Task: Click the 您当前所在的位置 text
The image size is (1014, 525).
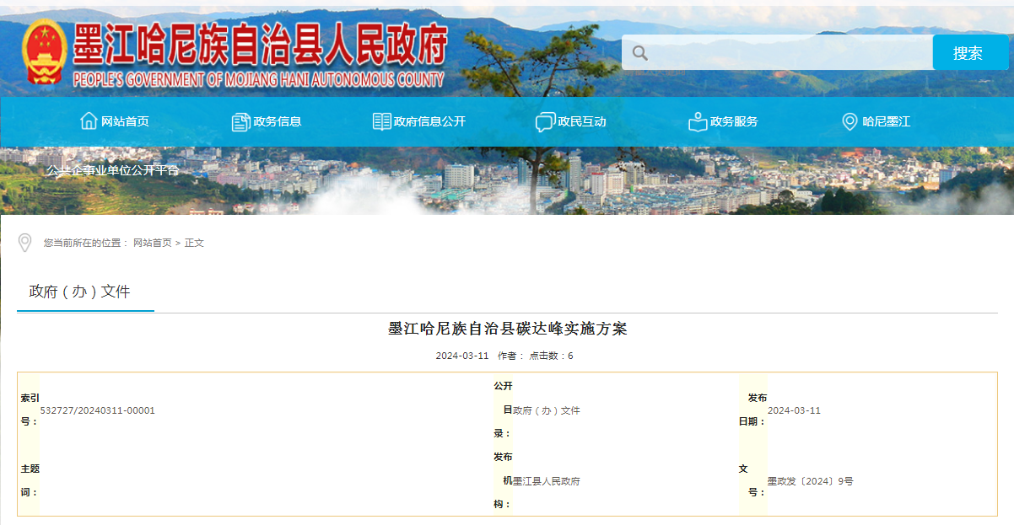Action: tap(85, 243)
